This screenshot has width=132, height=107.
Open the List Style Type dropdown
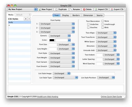65,77
